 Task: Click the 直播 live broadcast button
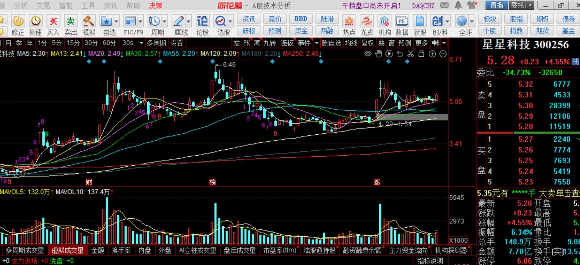tap(497, 5)
